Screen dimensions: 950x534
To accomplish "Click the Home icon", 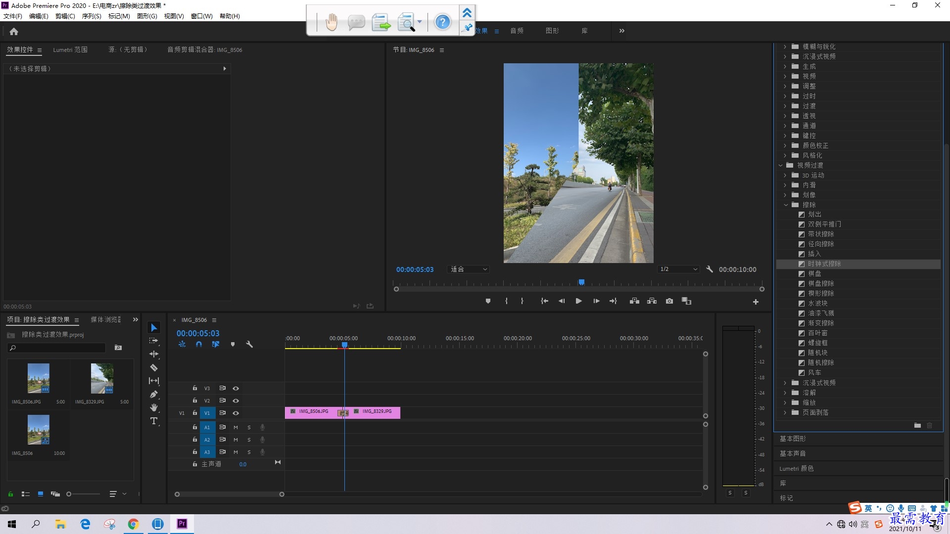I will pos(14,32).
